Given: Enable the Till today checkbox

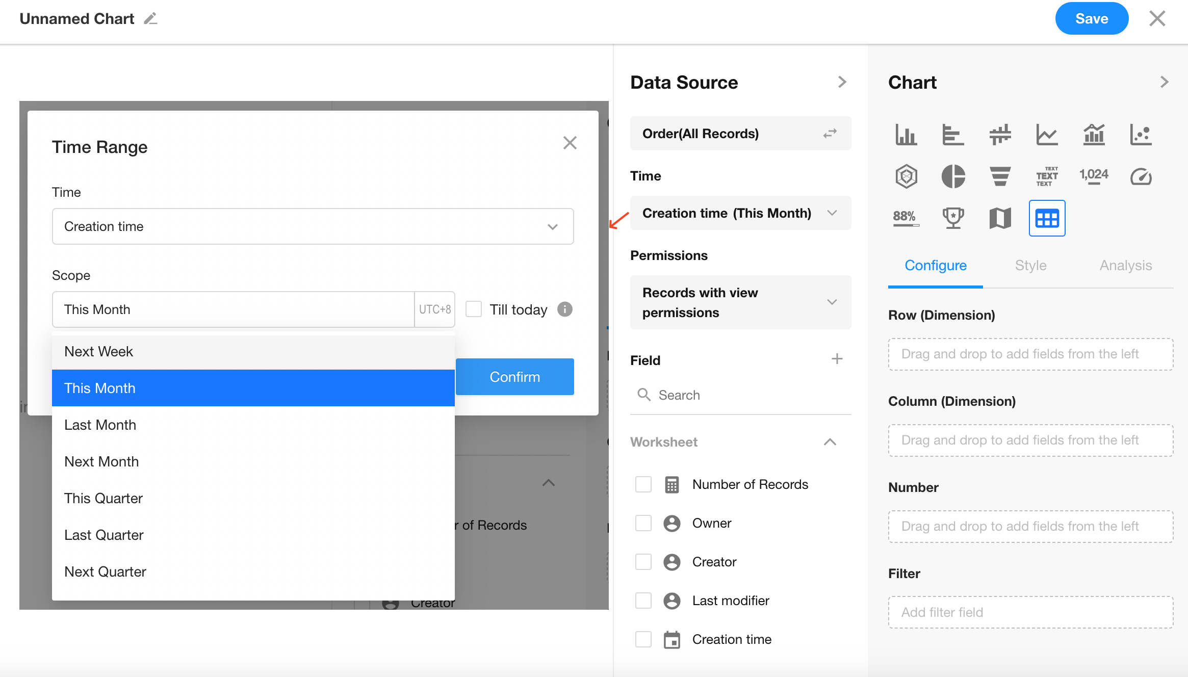Looking at the screenshot, I should click(x=474, y=309).
